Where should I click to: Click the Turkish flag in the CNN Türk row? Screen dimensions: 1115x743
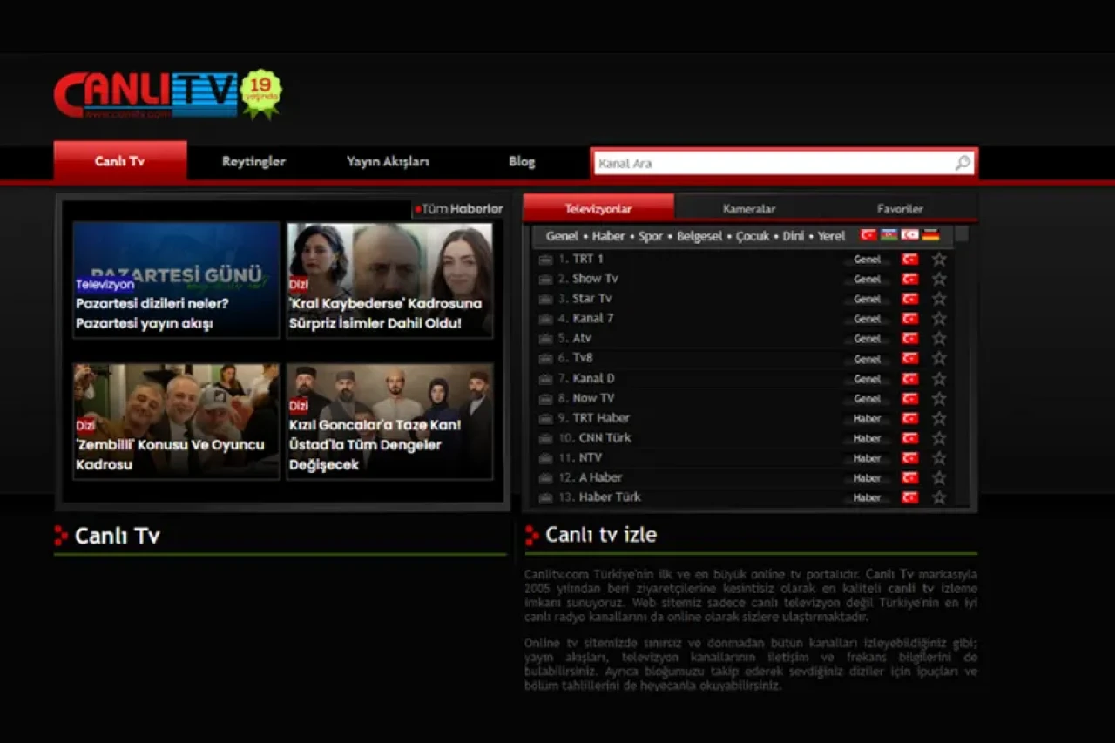pyautogui.click(x=910, y=438)
